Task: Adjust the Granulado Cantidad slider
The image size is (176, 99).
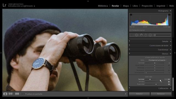Action: tap(150, 79)
